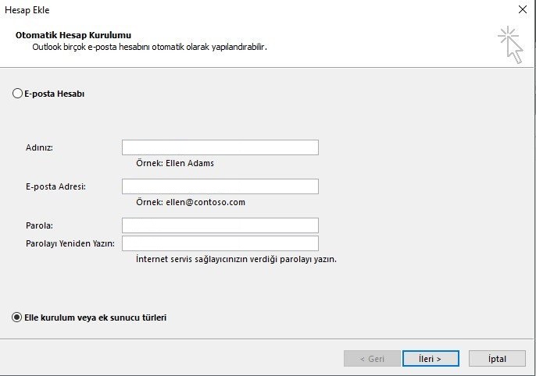This screenshot has height=376, width=536.
Task: Click the Hesap Ekle title text
Action: pos(27,10)
